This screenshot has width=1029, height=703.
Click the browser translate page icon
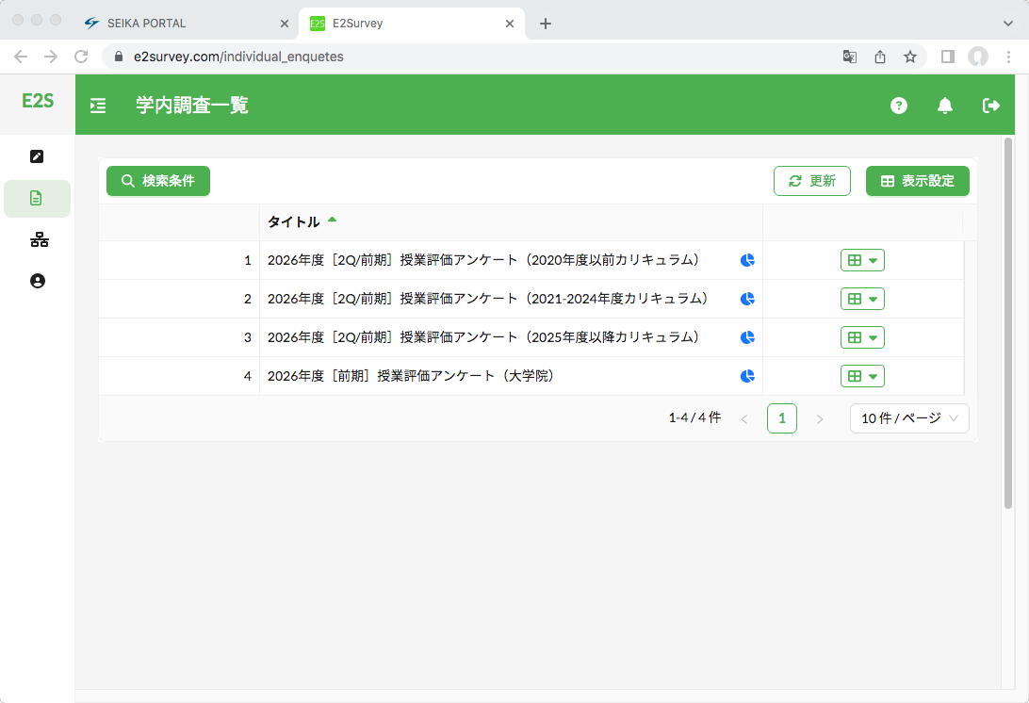point(849,57)
